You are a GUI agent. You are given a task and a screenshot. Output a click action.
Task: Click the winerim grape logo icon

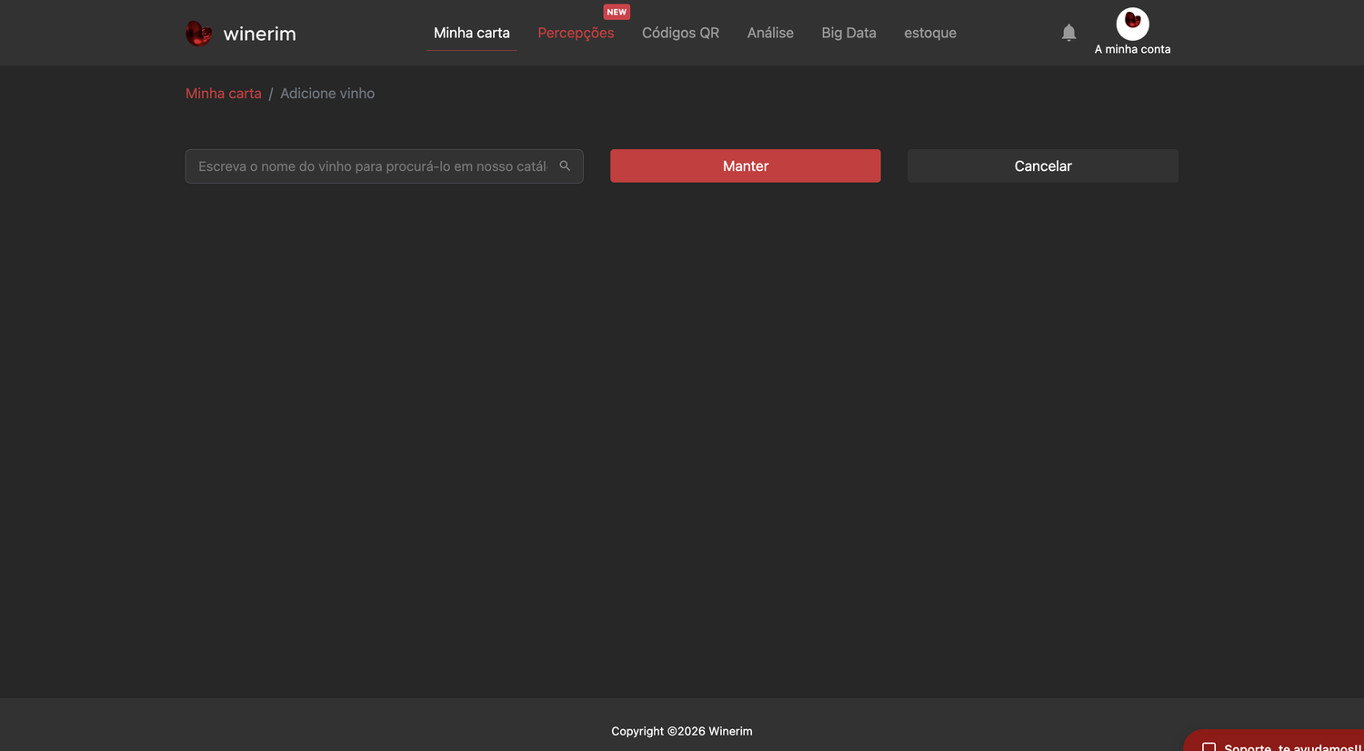point(198,33)
